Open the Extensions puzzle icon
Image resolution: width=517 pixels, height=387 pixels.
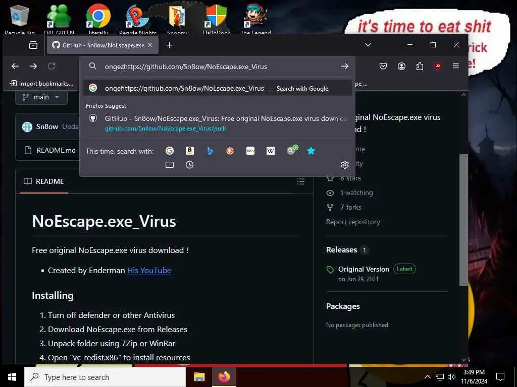(420, 66)
